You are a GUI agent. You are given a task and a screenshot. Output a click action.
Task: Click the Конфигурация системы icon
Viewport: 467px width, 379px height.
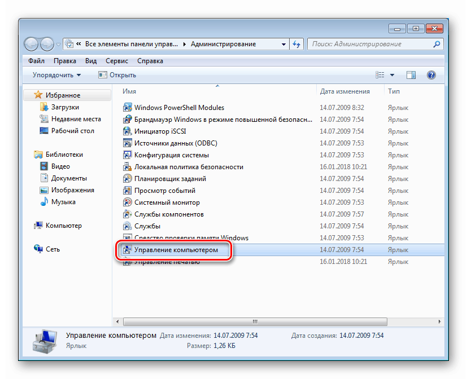click(x=127, y=155)
